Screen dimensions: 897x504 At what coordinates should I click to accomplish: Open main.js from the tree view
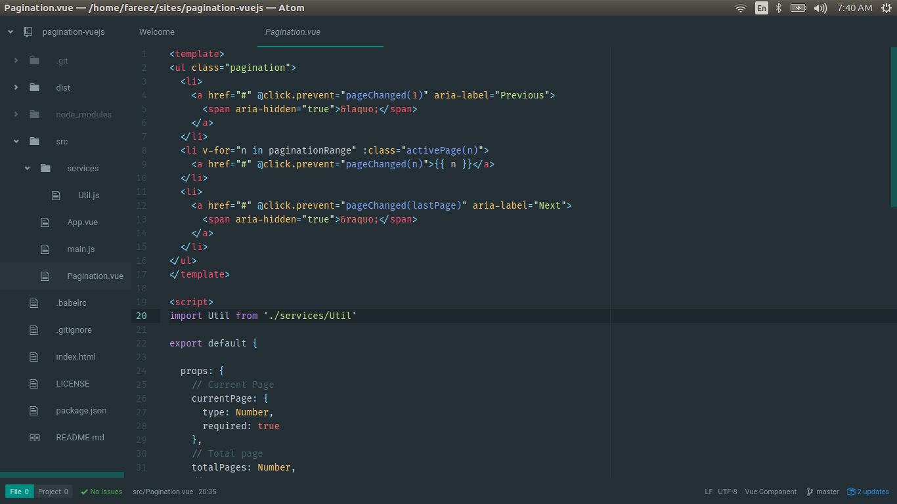81,249
